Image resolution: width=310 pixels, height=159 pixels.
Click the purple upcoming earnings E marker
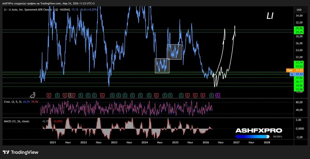[x=217, y=95]
